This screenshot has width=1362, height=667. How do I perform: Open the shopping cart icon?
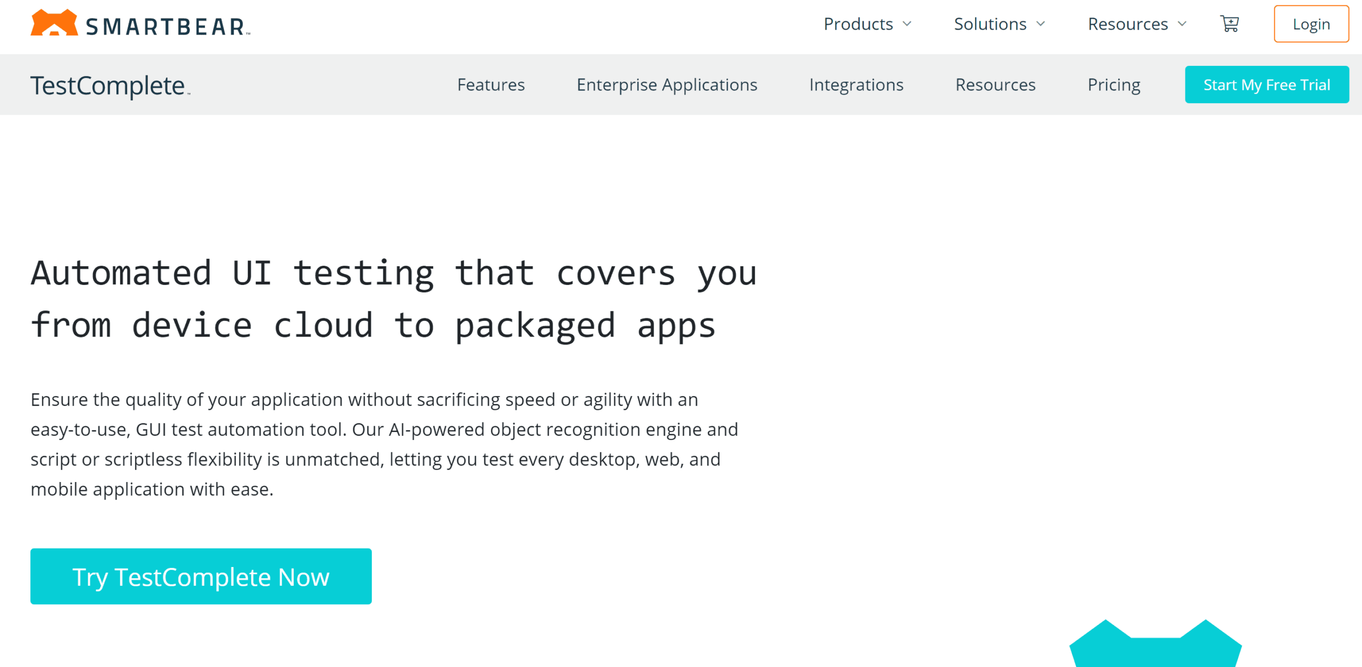click(1230, 24)
